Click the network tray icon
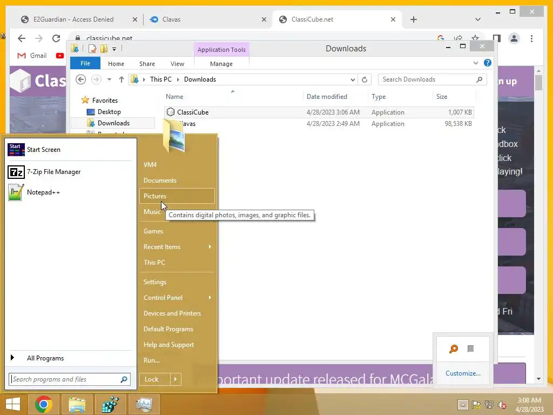553x415 pixels. [x=489, y=405]
